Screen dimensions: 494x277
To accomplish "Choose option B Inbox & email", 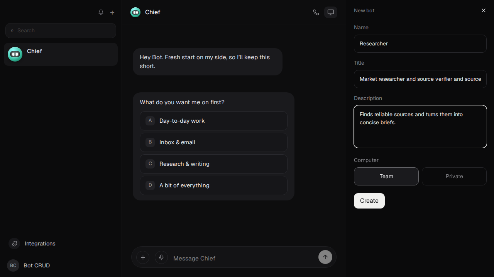I will coord(213,142).
